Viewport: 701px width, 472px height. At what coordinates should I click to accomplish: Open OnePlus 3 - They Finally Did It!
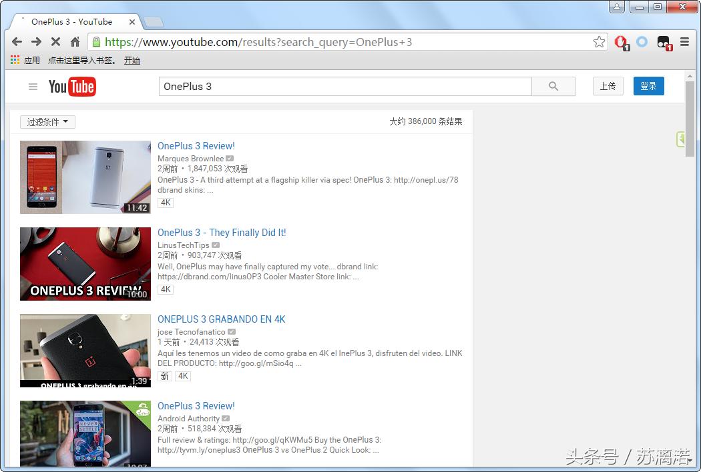(221, 233)
